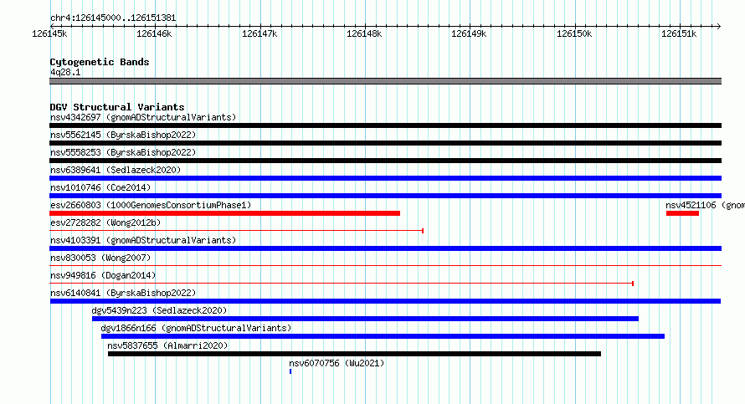Select the blue bar below nsv6140841
The image size is (745, 404).
click(385, 301)
